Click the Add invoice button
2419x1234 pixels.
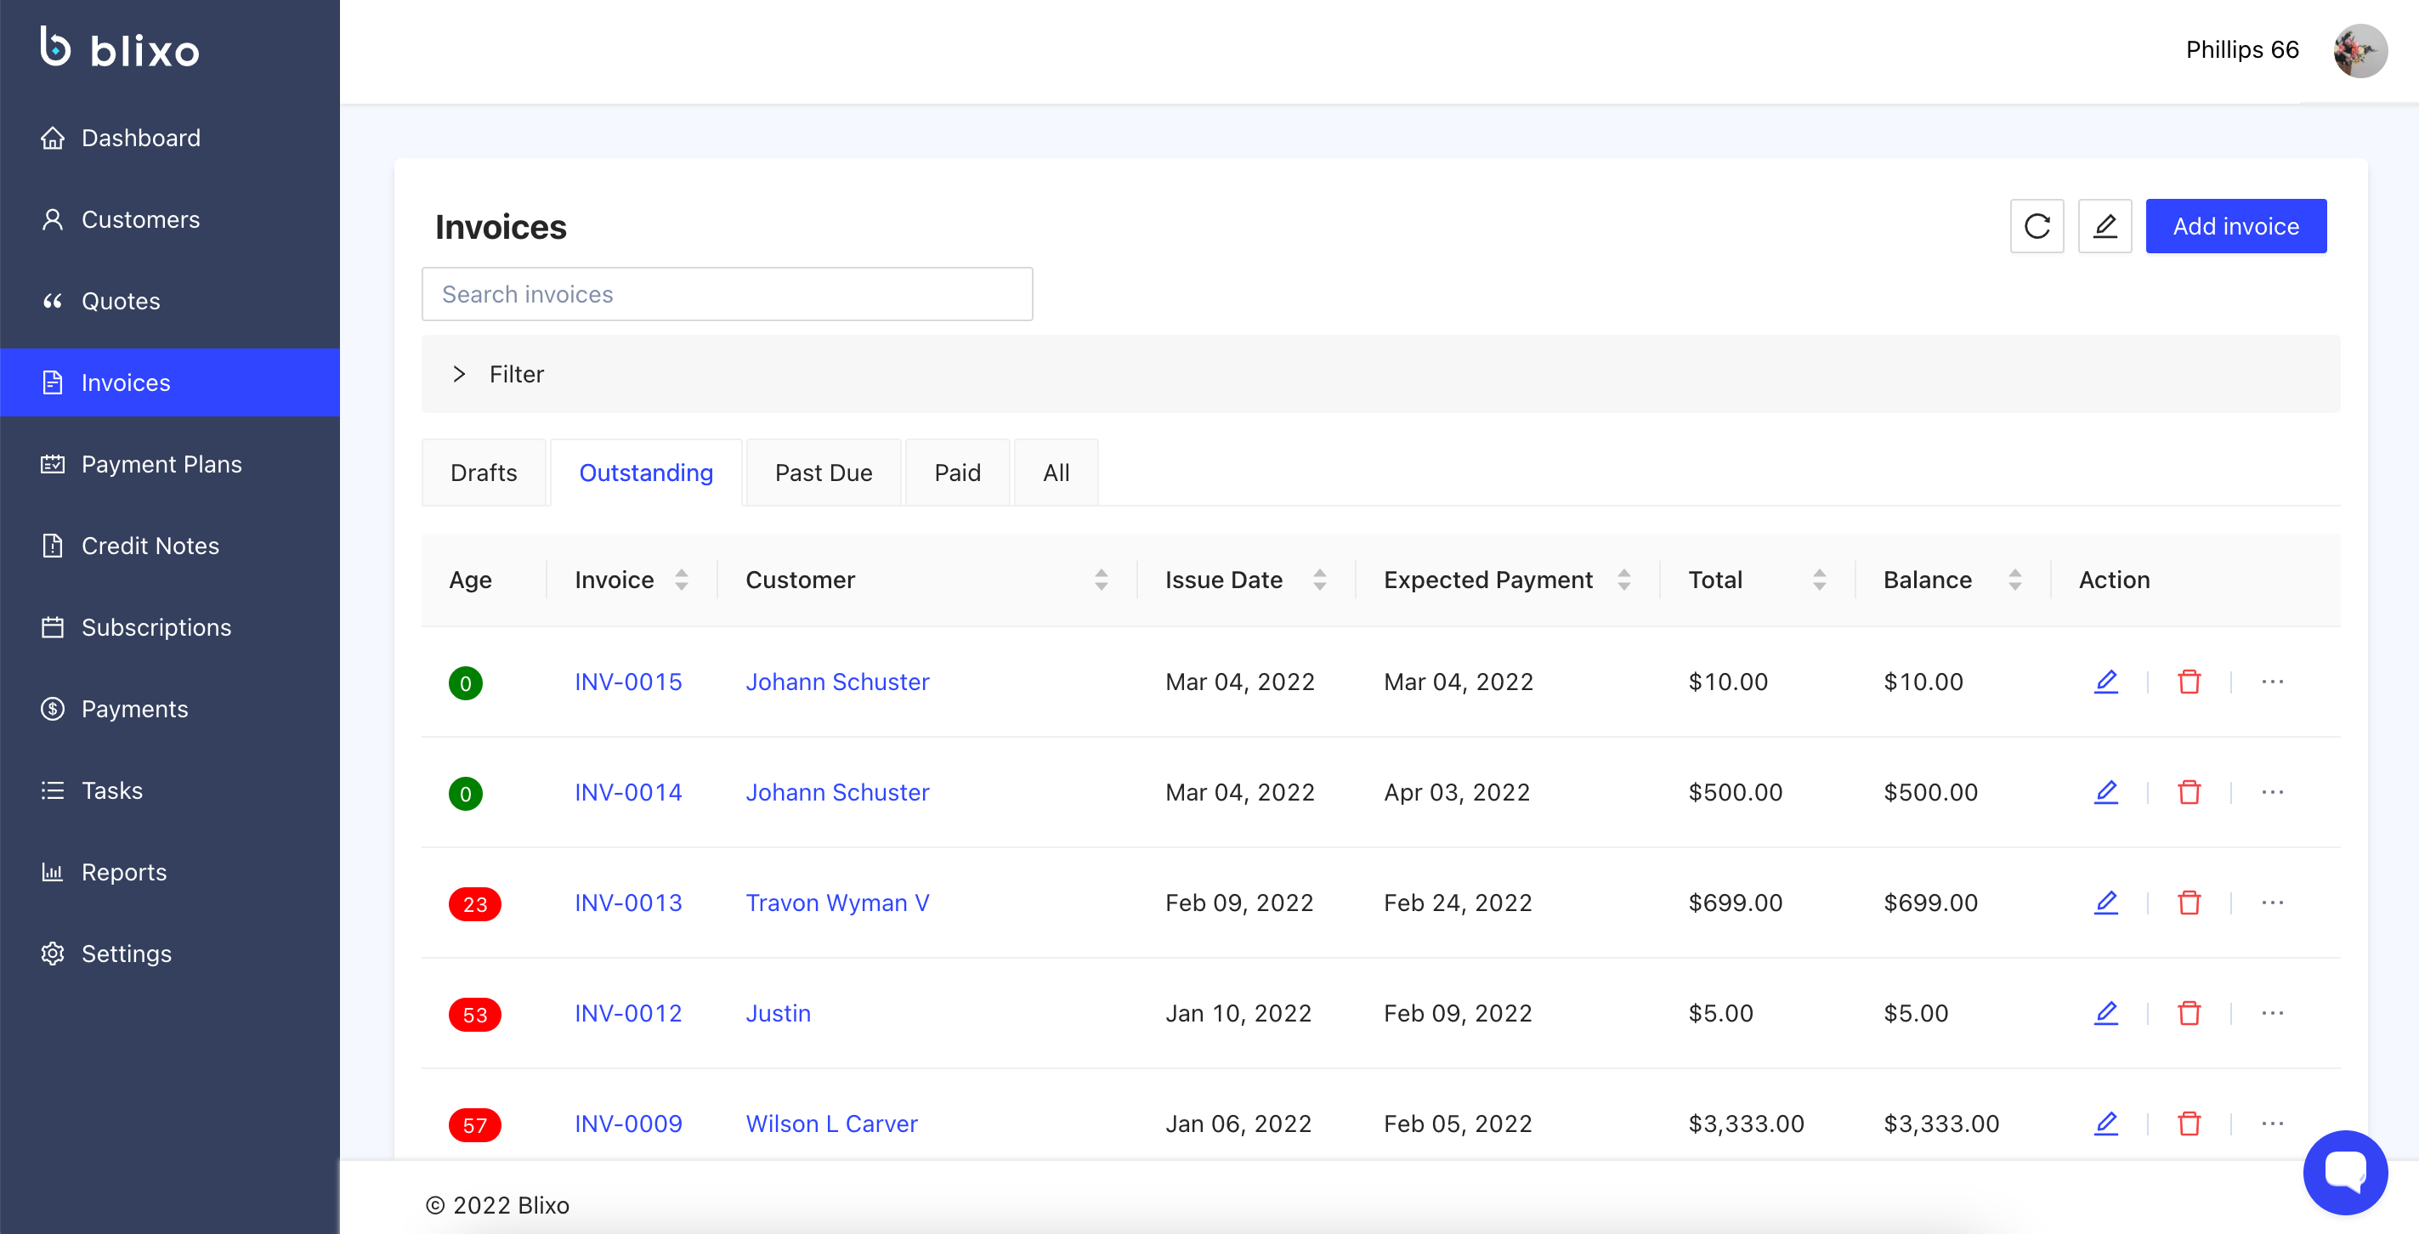[x=2235, y=226]
